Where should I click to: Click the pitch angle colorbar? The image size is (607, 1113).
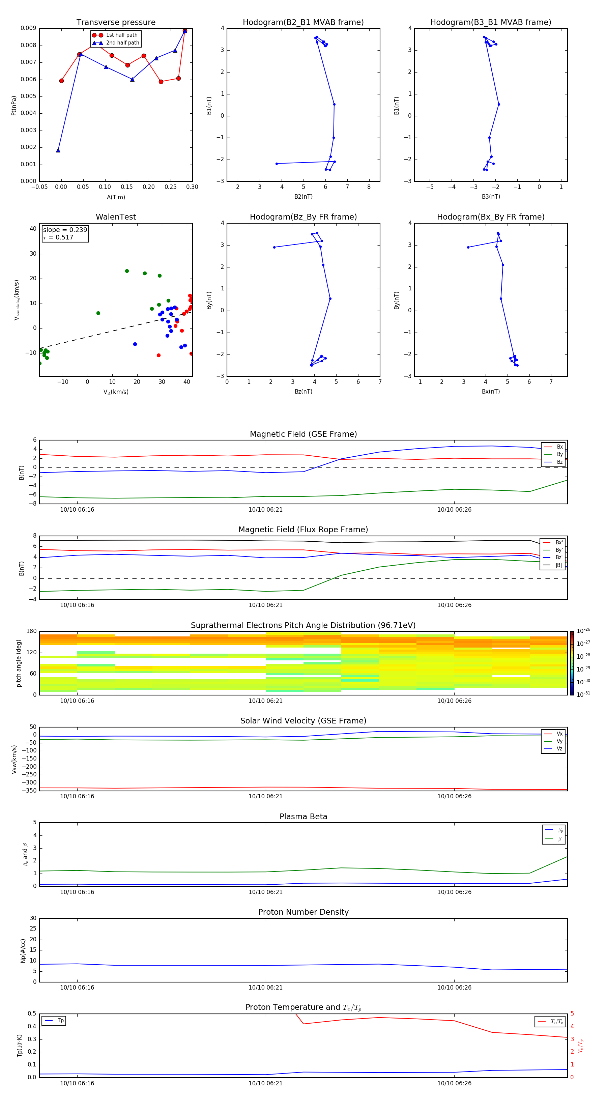point(572,663)
